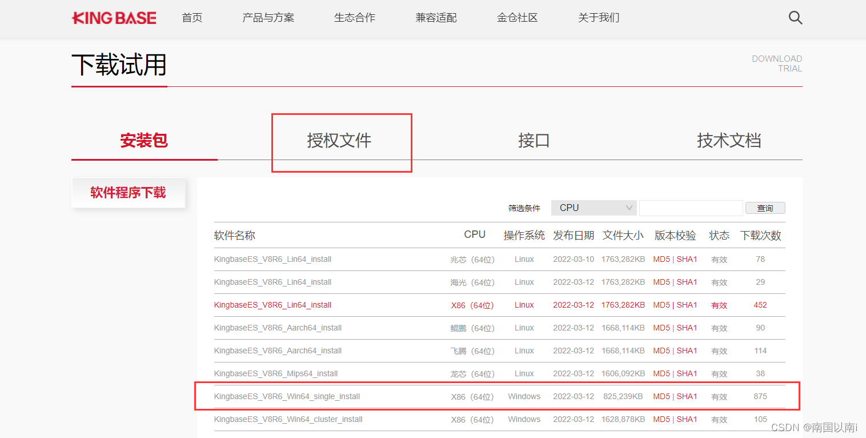Open the 关于我们 menu
Screen dimensions: 866x438
599,18
